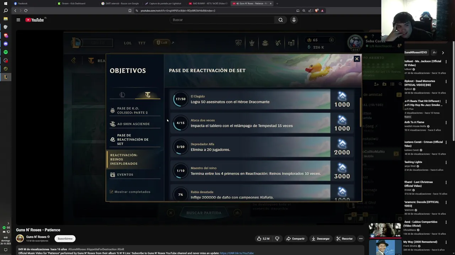Click the Suscribirme button
The width and height of the screenshot is (455, 255).
coord(65,239)
